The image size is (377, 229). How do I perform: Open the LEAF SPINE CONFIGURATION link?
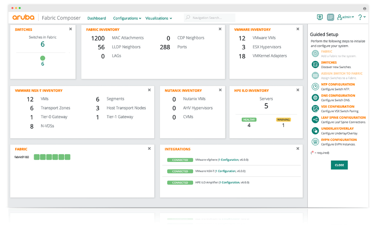click(343, 118)
